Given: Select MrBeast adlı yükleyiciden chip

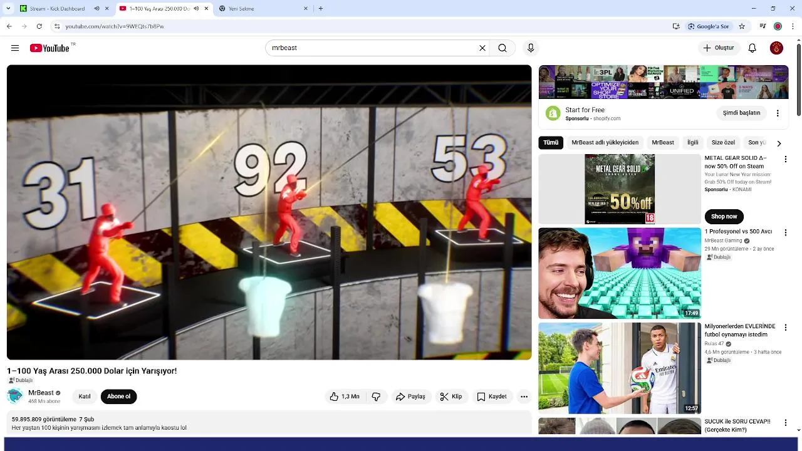Looking at the screenshot, I should (x=605, y=143).
